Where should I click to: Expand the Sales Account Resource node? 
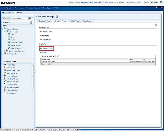(5, 51)
